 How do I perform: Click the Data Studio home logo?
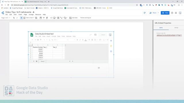click(3, 13)
